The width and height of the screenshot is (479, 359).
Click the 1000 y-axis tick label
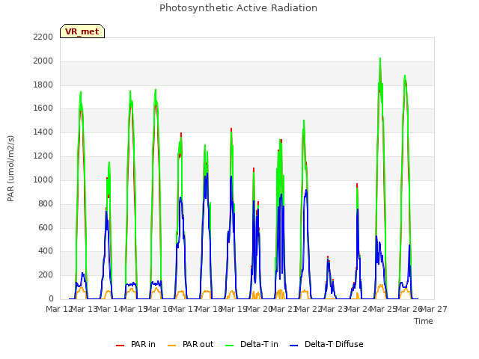pos(43,179)
